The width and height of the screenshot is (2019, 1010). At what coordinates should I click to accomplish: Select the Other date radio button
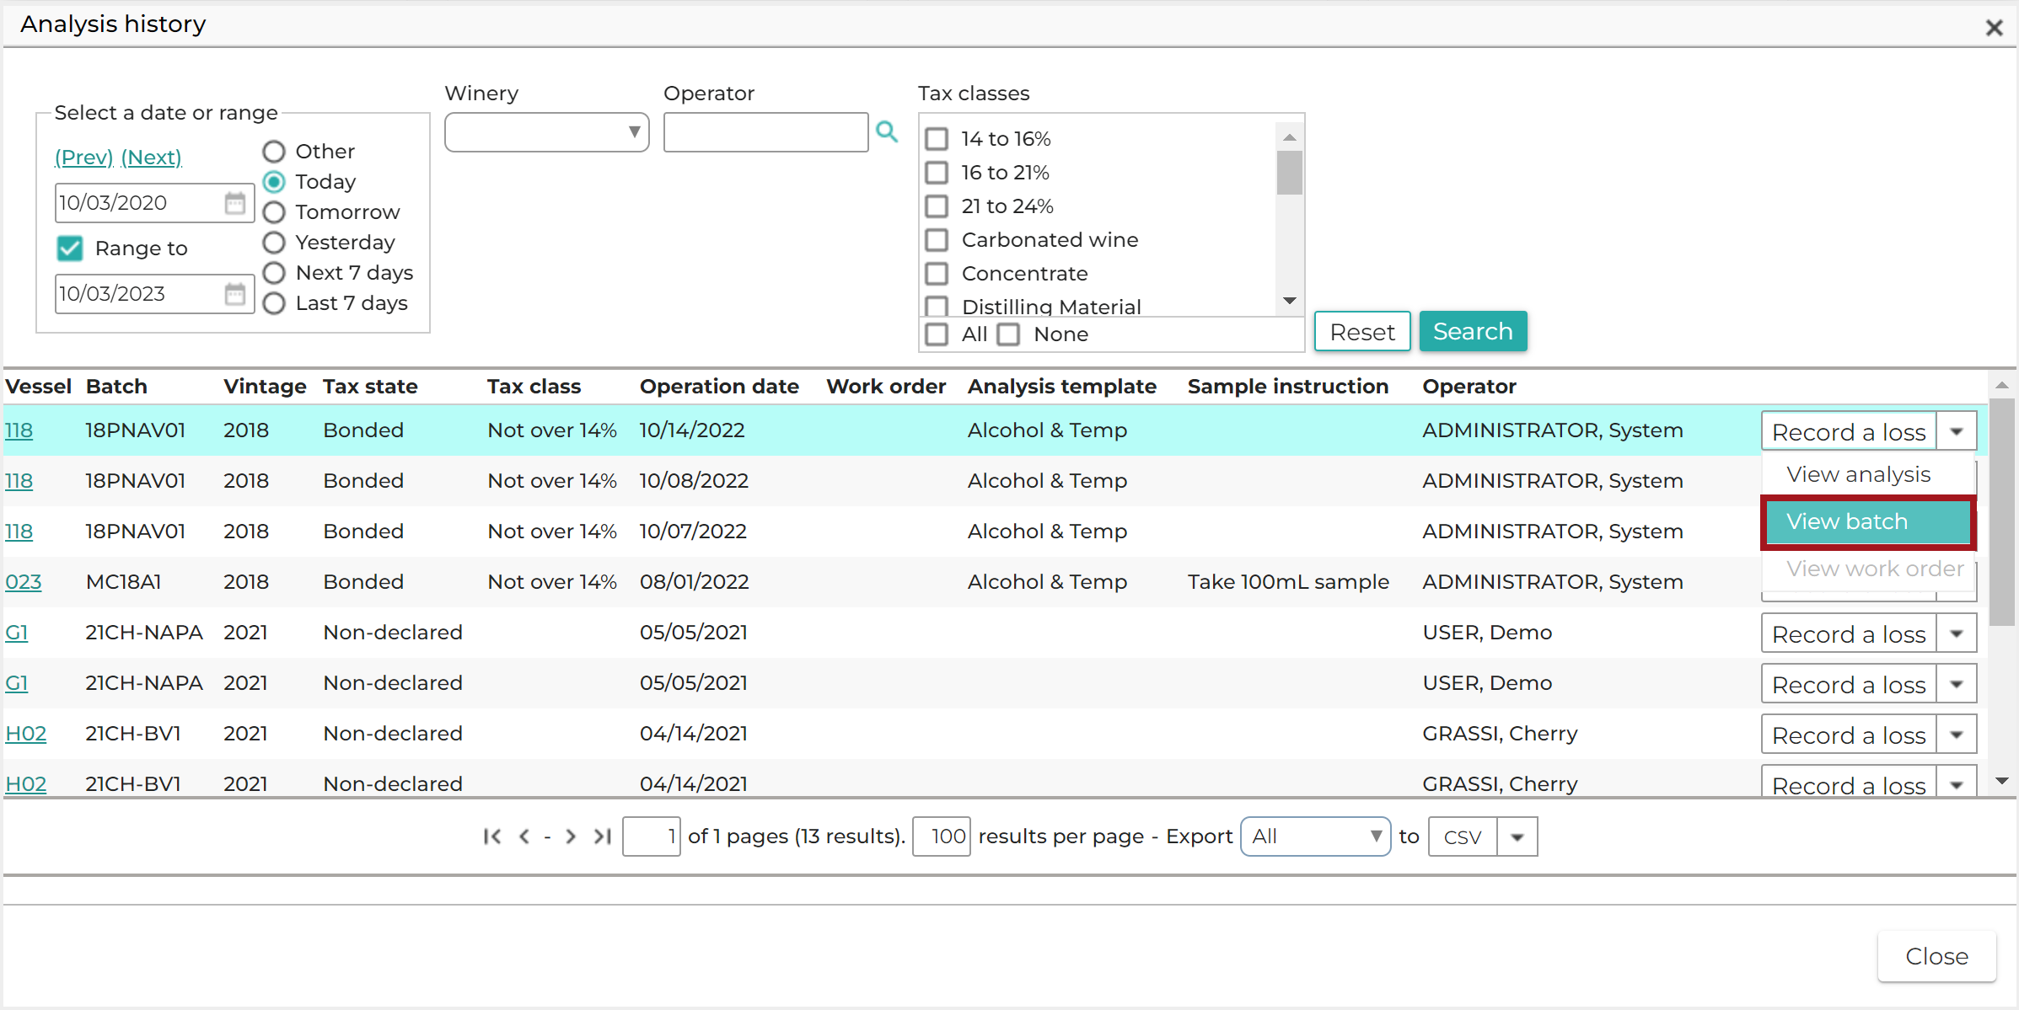coord(274,152)
